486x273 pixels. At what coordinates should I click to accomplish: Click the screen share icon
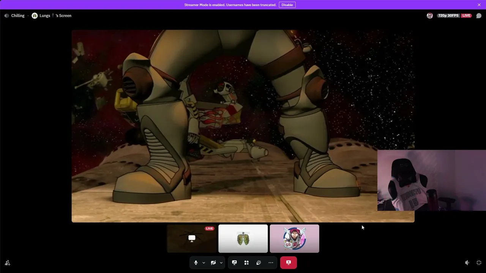pos(234,262)
